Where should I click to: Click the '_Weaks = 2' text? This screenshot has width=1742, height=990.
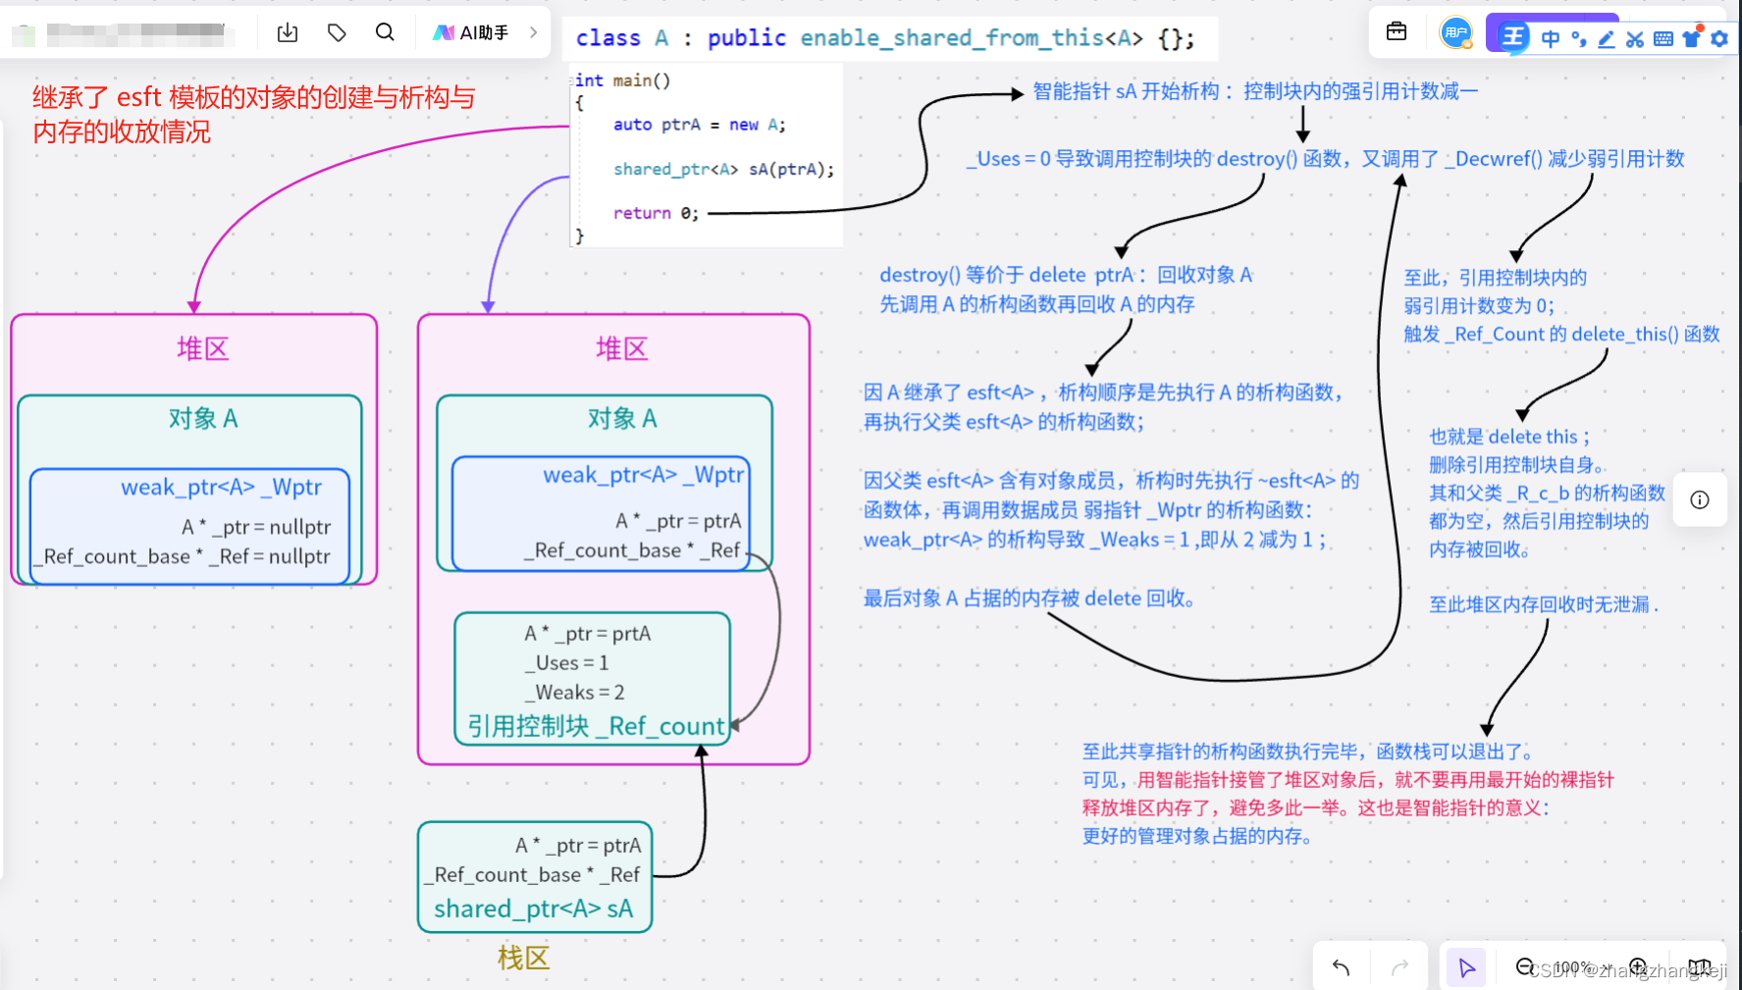click(x=574, y=693)
